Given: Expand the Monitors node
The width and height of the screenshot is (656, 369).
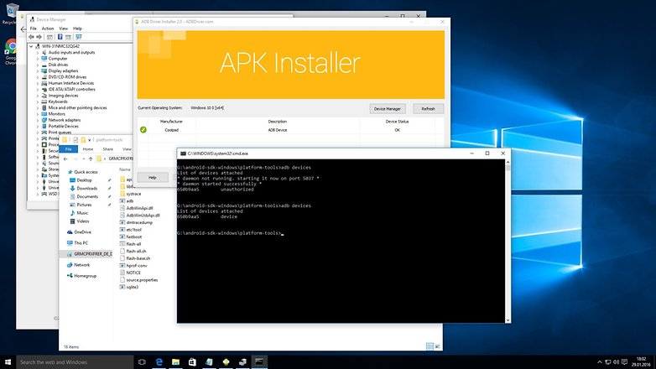Looking at the screenshot, I should pos(37,114).
